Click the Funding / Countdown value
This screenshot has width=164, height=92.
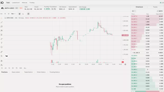click(x=50, y=9)
